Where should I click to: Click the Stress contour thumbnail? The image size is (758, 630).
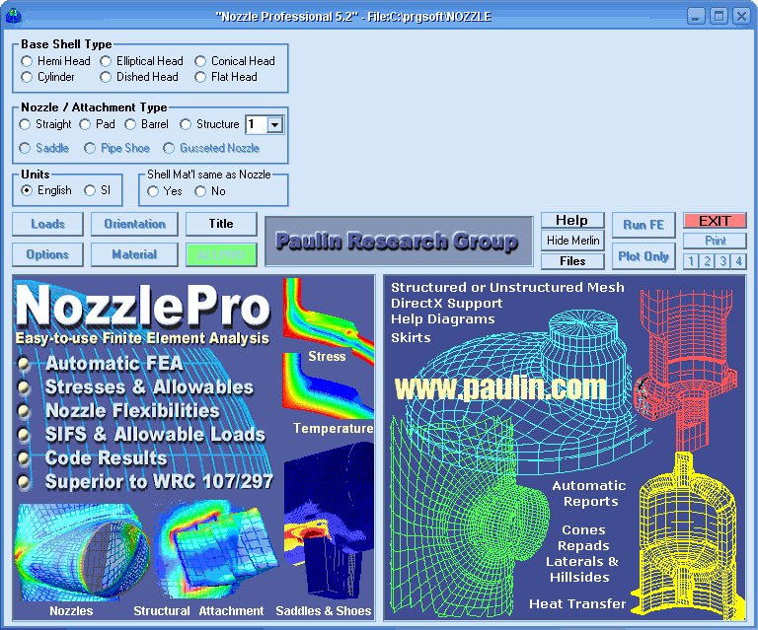(x=328, y=320)
